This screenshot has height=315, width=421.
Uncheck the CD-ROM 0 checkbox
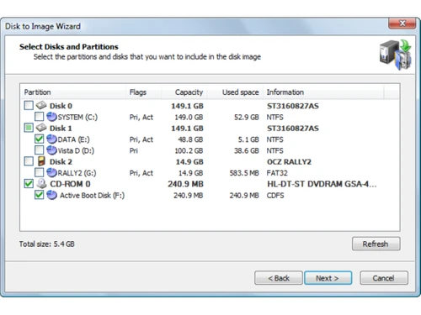(x=29, y=184)
